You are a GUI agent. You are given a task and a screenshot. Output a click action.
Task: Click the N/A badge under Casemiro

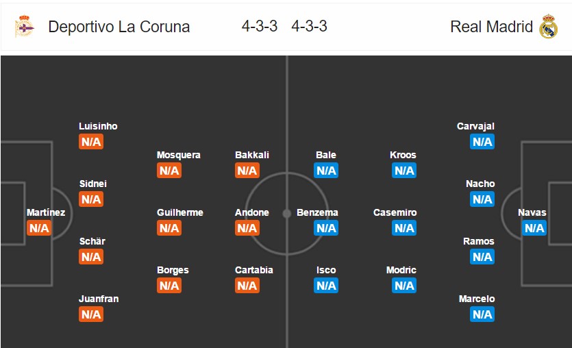pyautogui.click(x=404, y=228)
